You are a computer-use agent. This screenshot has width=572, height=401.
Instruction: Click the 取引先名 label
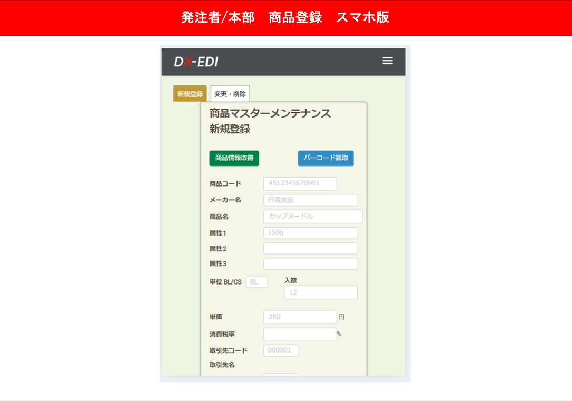[222, 365]
